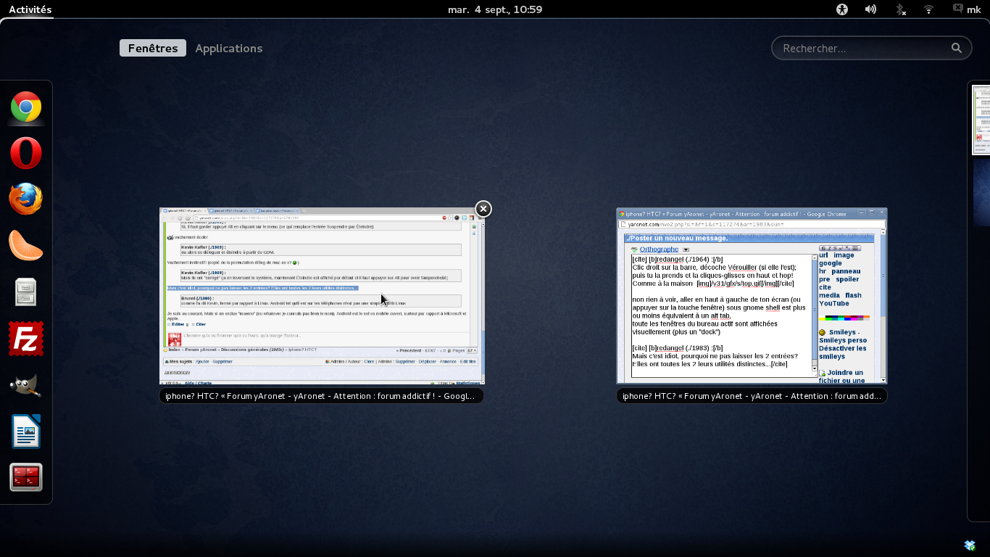Screen dimensions: 990x557
Task: Open the file cabinet file manager icon
Action: 26,292
